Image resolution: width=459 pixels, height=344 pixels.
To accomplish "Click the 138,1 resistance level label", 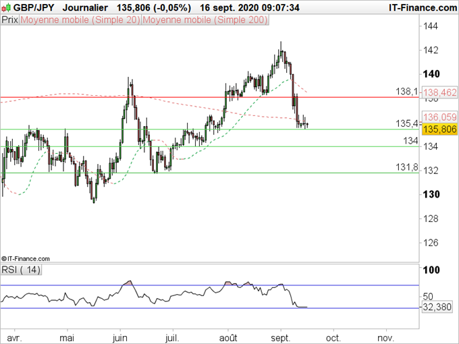I will tap(407, 92).
